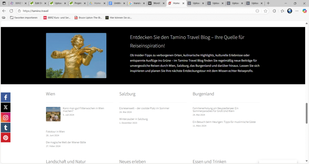The height and width of the screenshot is (164, 309).
Task: Open the Bruce-Lipton bookmark
Action: click(88, 17)
